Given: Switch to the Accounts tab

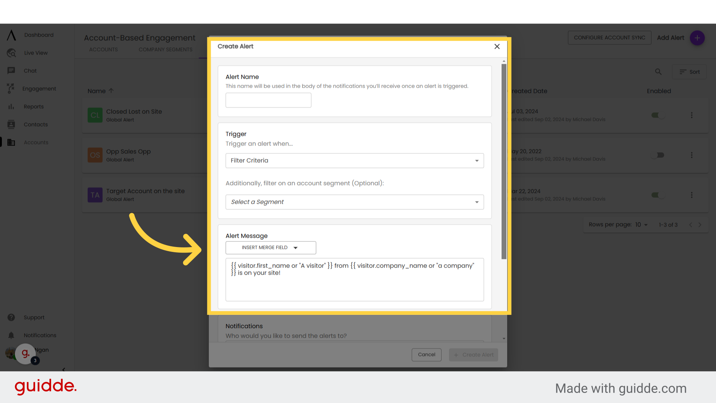Looking at the screenshot, I should (x=103, y=50).
